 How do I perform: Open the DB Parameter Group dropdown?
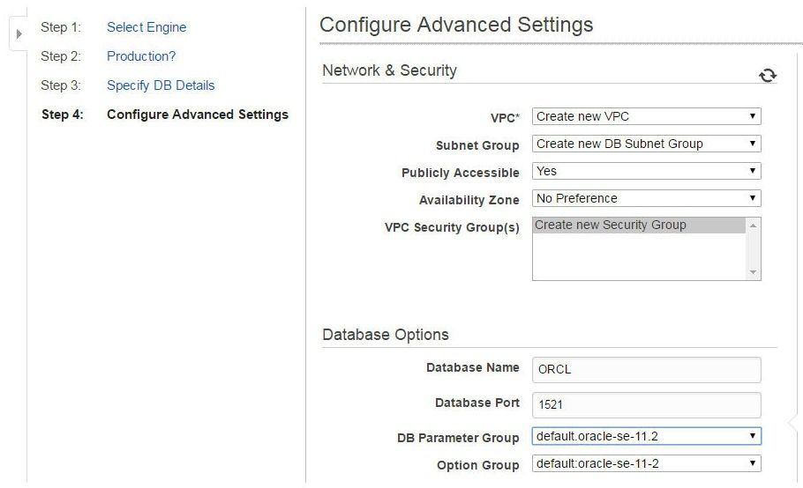(x=646, y=436)
